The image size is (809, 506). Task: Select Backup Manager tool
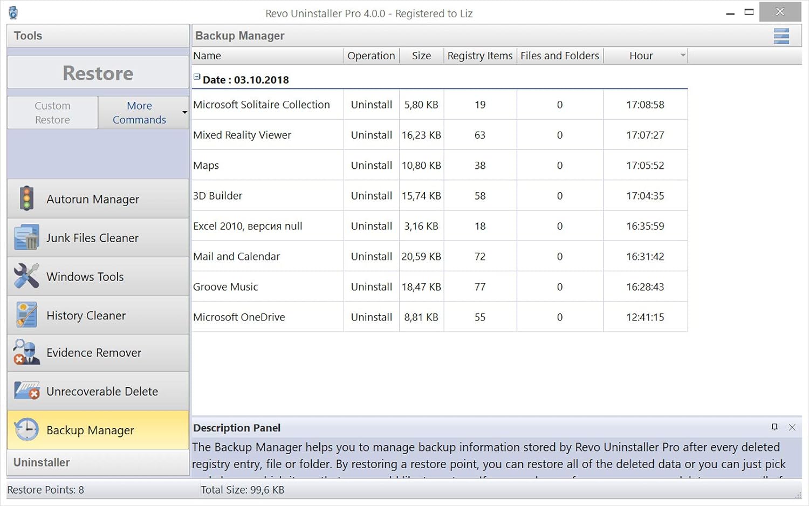click(98, 430)
